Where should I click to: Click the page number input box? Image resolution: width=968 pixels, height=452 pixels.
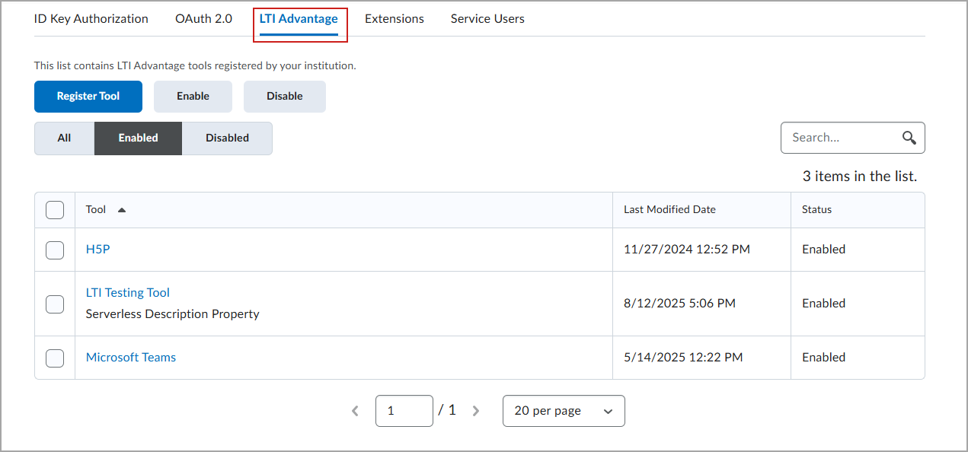pos(404,411)
